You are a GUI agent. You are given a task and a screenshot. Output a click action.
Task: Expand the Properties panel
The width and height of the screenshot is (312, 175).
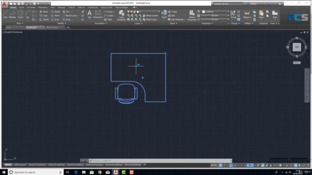[x=207, y=23]
